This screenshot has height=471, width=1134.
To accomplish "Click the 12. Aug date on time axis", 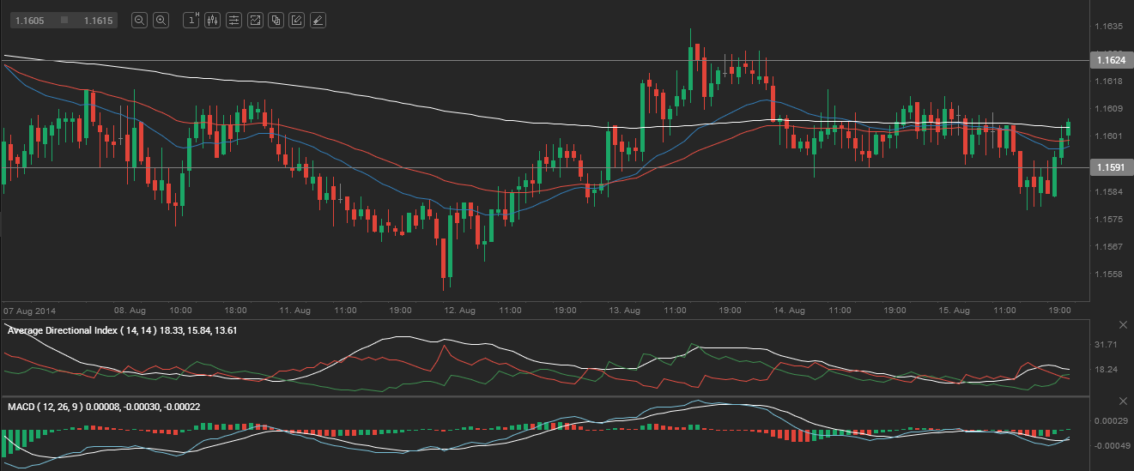I will [x=461, y=309].
